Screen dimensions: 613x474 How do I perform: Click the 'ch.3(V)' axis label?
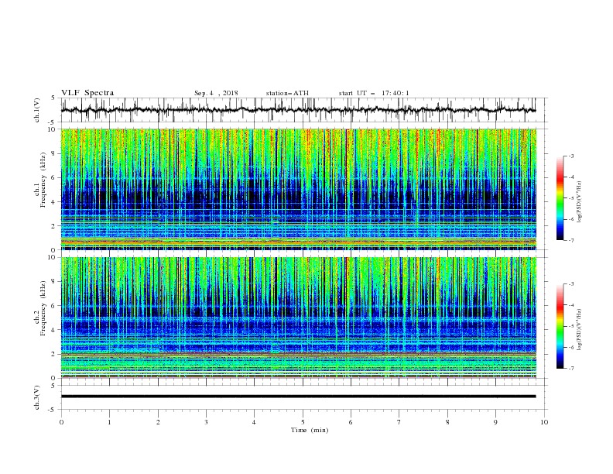tap(37, 397)
